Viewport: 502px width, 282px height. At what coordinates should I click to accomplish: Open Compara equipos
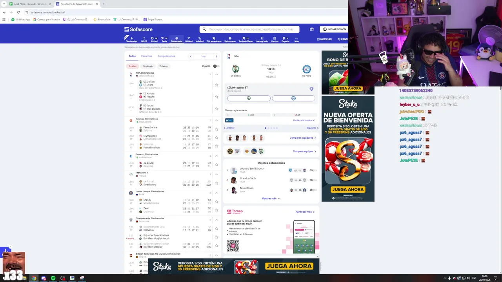tap(304, 151)
